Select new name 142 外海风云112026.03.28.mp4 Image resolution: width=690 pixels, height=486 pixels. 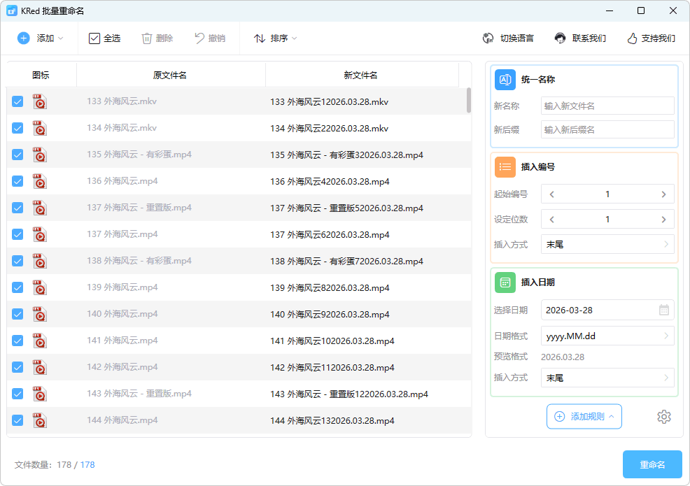click(332, 368)
